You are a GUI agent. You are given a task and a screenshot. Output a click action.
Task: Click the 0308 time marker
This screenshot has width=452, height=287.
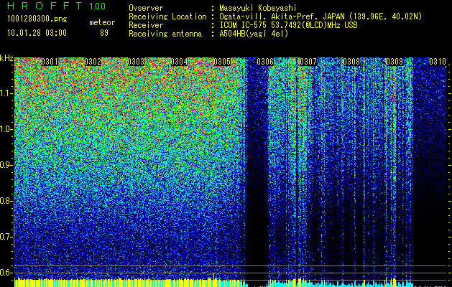coord(351,62)
